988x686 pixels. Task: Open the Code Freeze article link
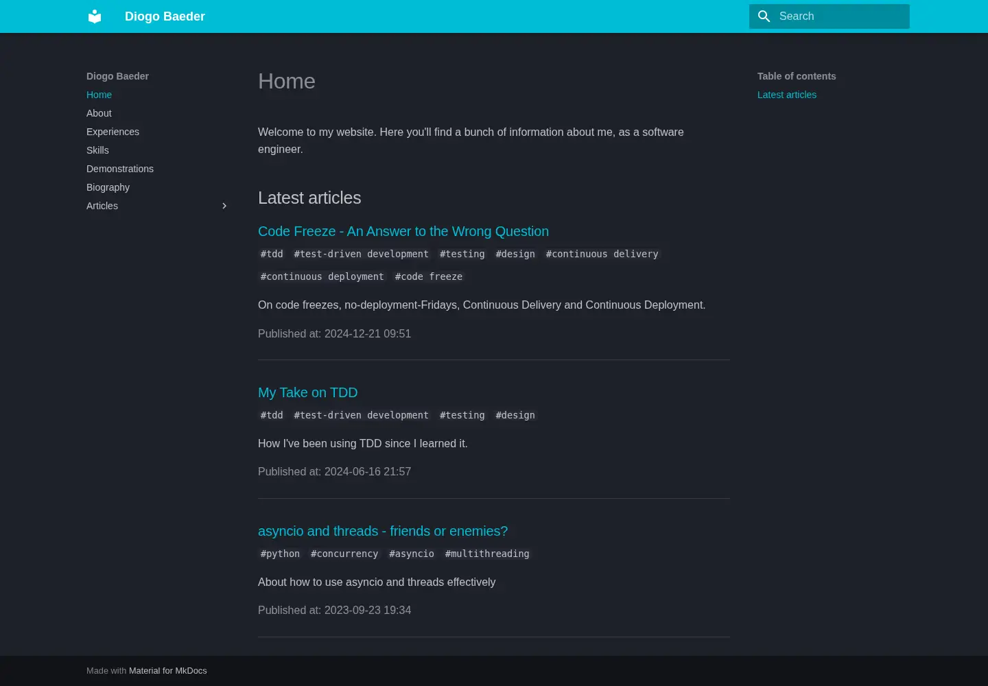point(403,231)
